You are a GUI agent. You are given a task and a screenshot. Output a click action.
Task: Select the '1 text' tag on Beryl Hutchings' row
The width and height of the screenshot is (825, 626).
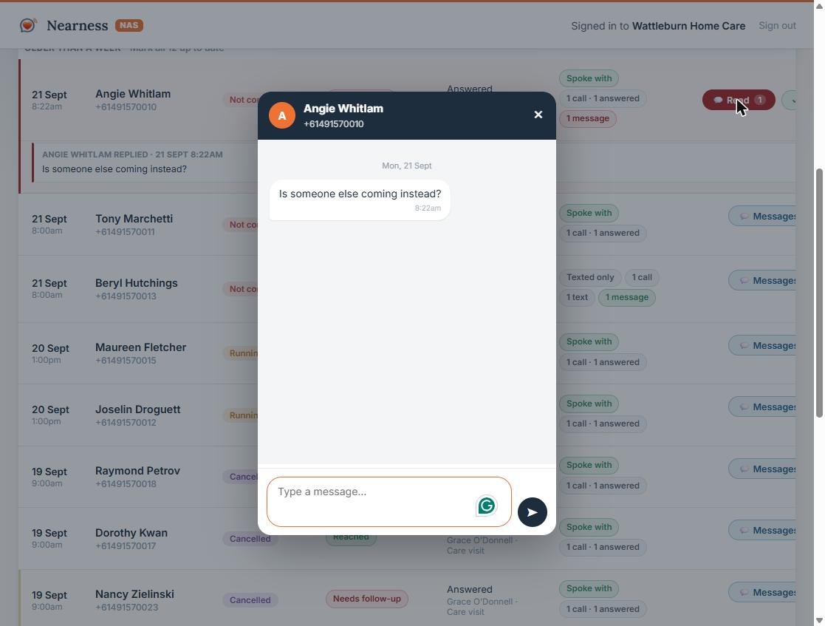(577, 297)
